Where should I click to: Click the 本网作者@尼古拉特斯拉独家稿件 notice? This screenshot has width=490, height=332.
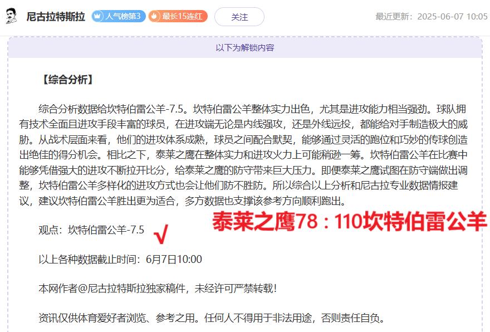click(158, 288)
